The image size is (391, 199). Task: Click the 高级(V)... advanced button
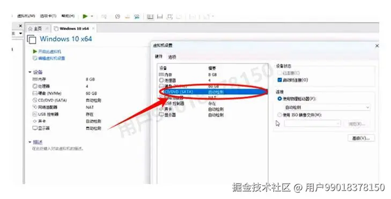(361, 138)
